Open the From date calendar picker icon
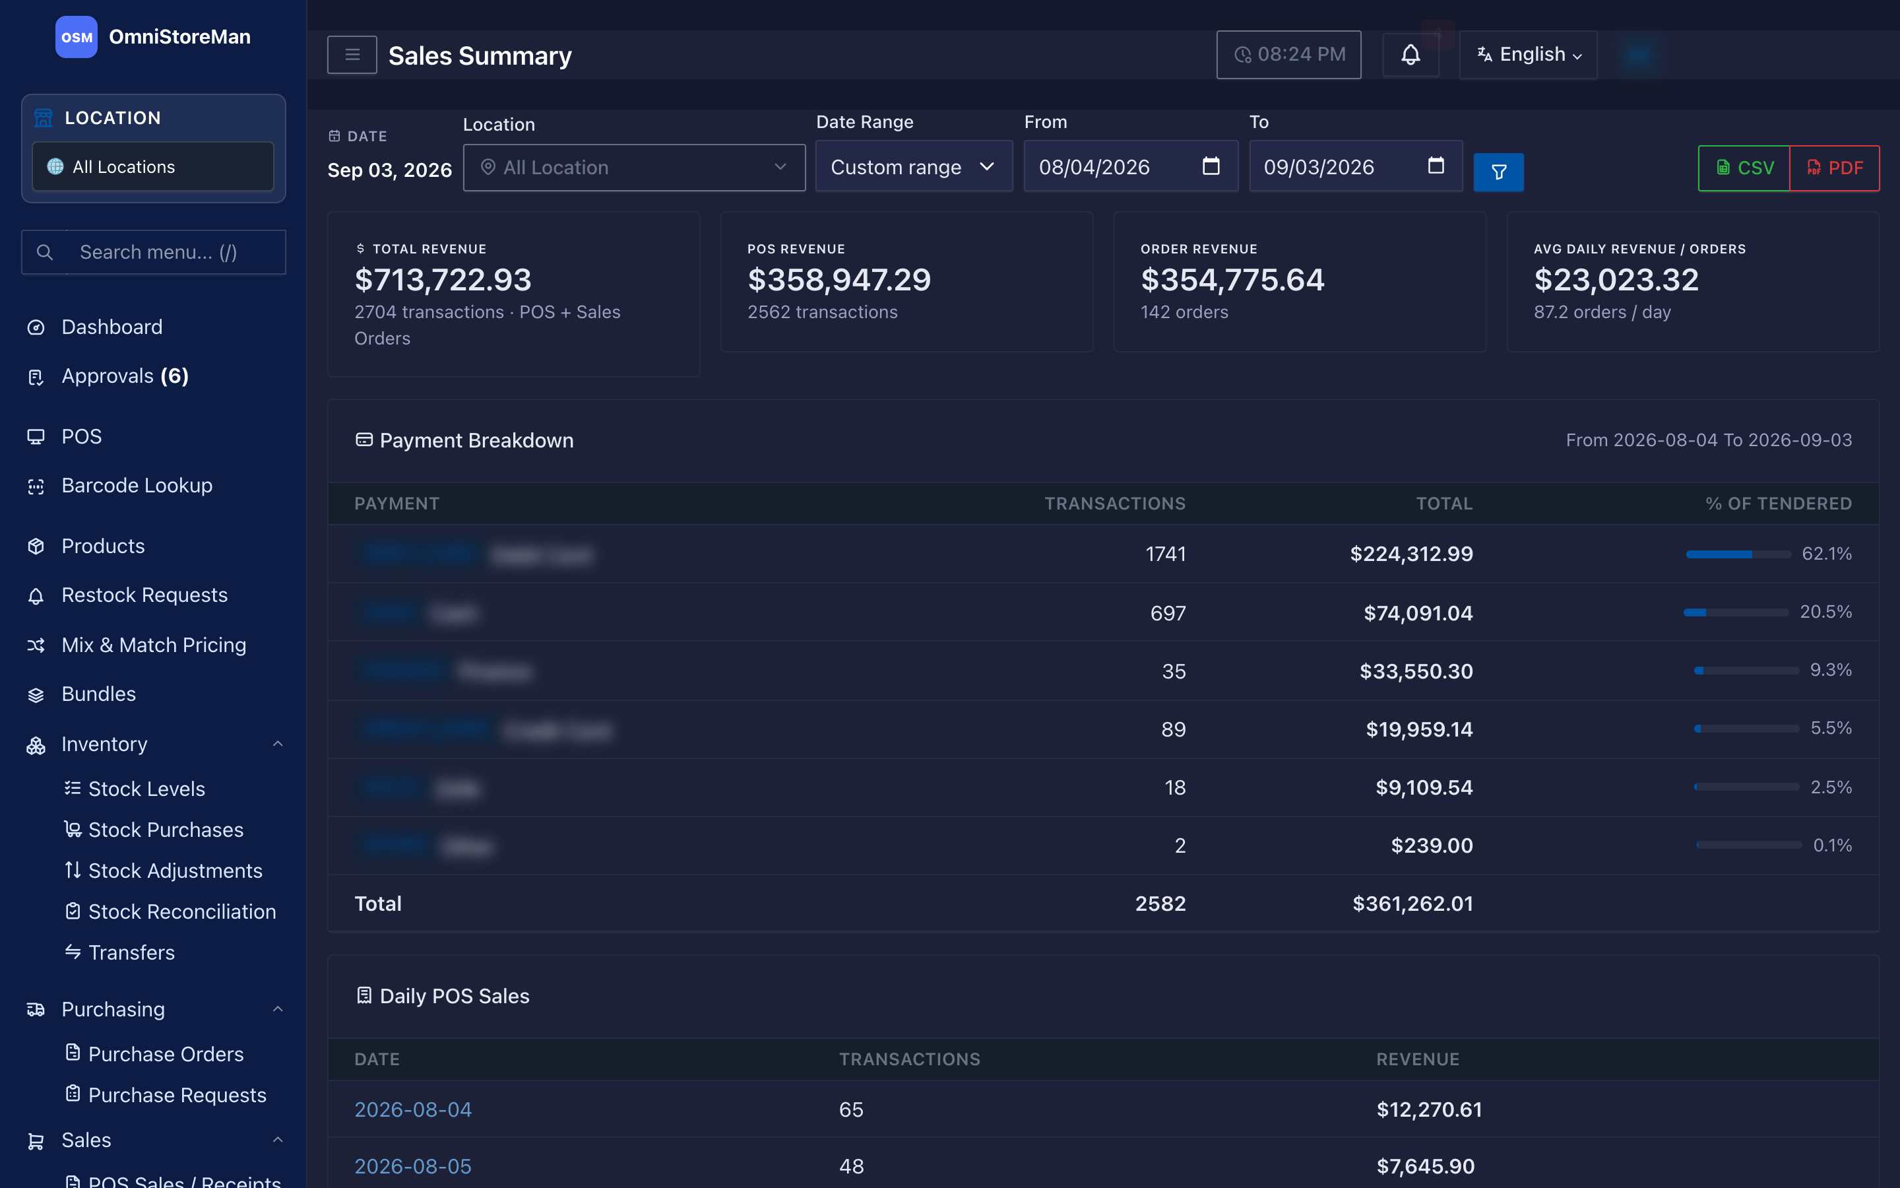The height and width of the screenshot is (1188, 1900). pyautogui.click(x=1211, y=166)
